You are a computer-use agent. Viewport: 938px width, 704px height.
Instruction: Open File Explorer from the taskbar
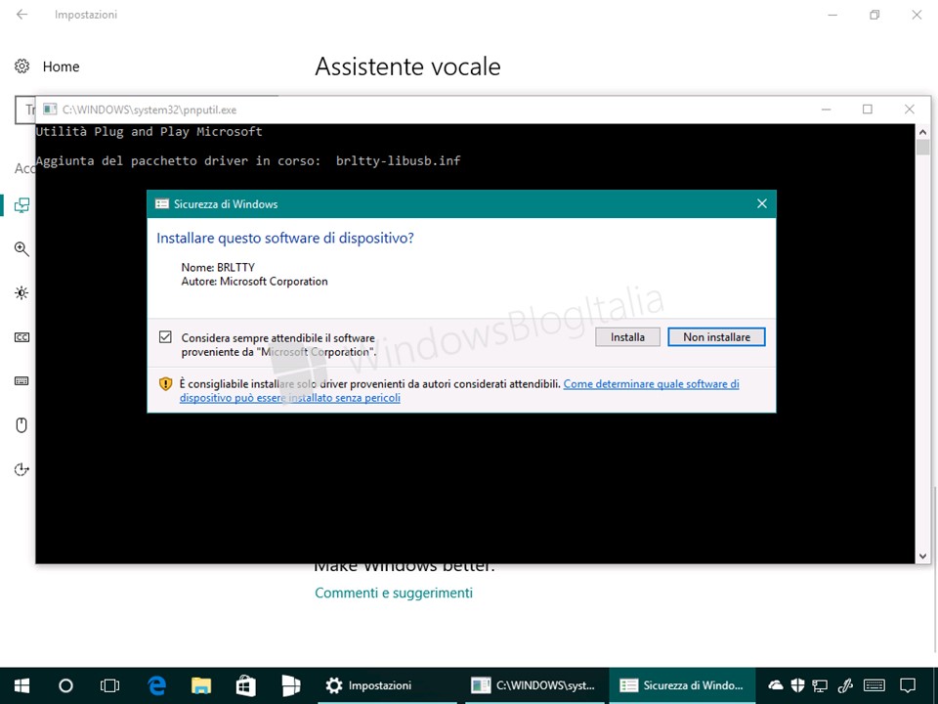tap(201, 685)
